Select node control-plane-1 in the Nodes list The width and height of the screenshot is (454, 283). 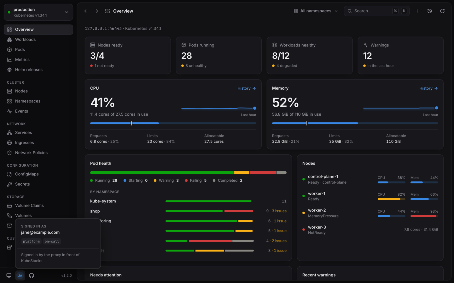pos(370,180)
